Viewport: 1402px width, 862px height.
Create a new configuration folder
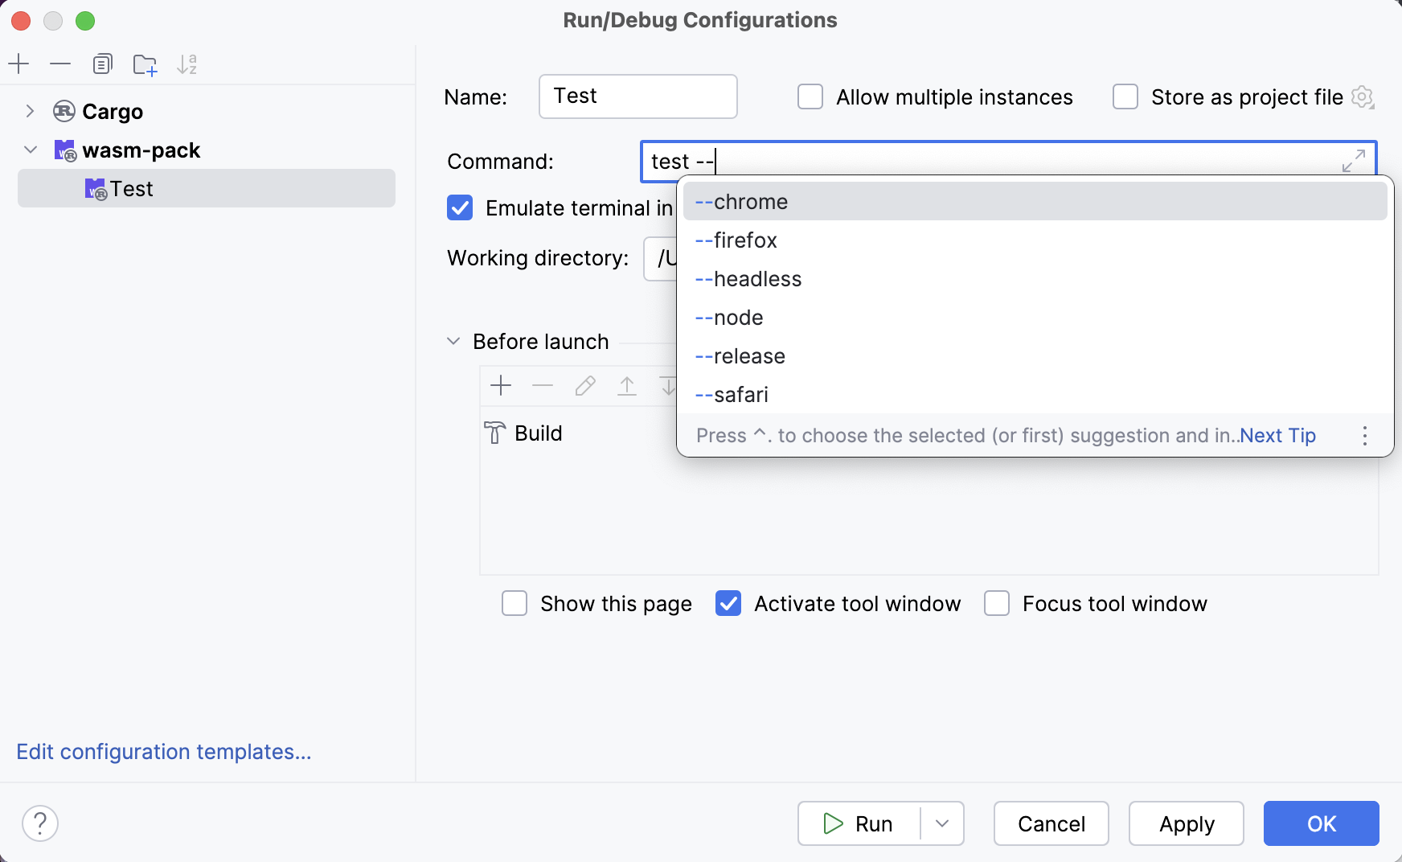click(x=145, y=64)
